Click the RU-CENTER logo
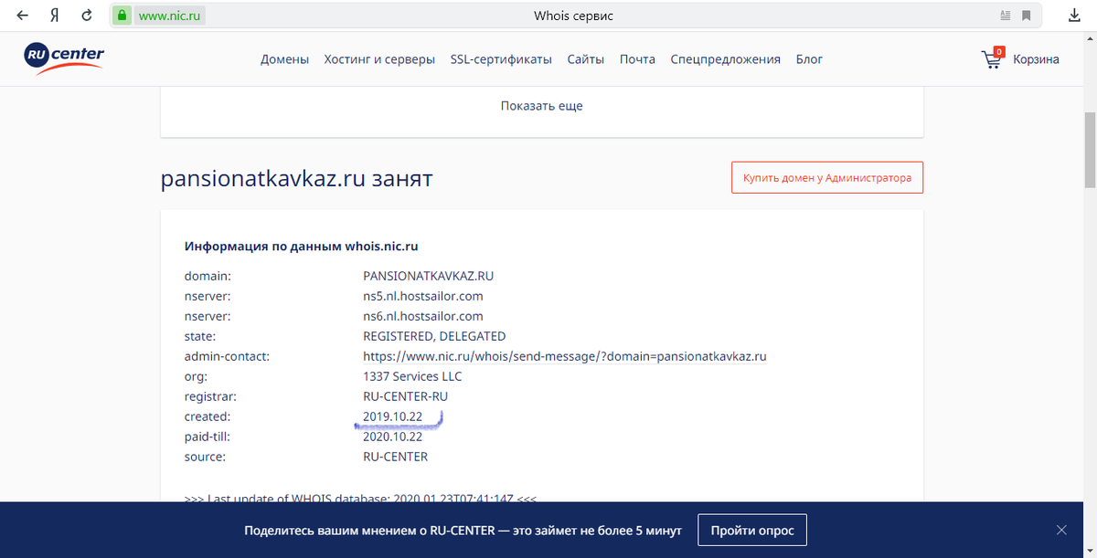 pyautogui.click(x=64, y=58)
